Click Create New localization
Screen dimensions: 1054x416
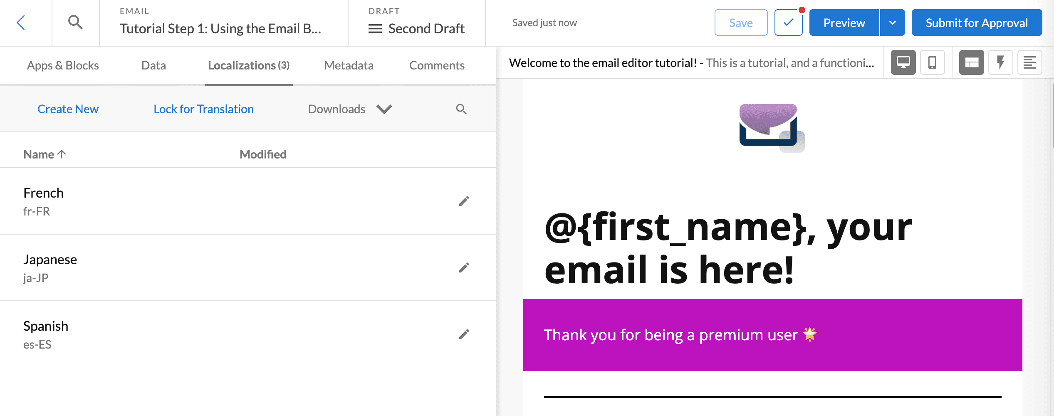pos(68,109)
